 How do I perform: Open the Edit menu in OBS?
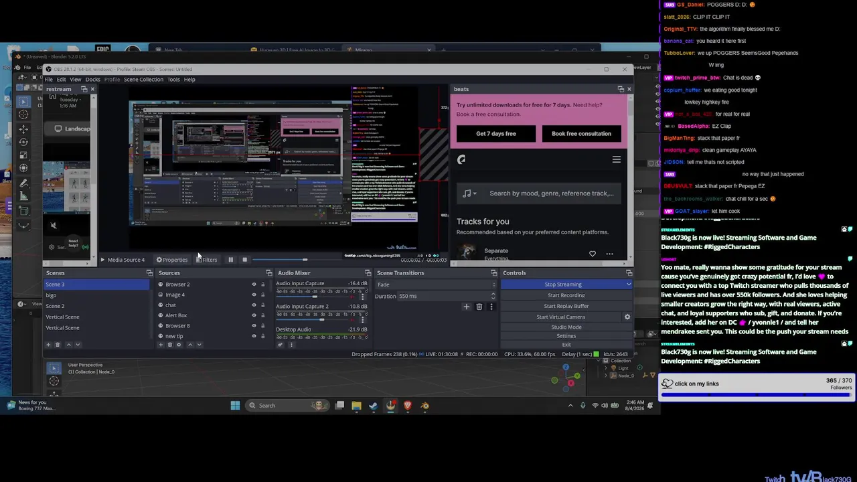point(61,80)
